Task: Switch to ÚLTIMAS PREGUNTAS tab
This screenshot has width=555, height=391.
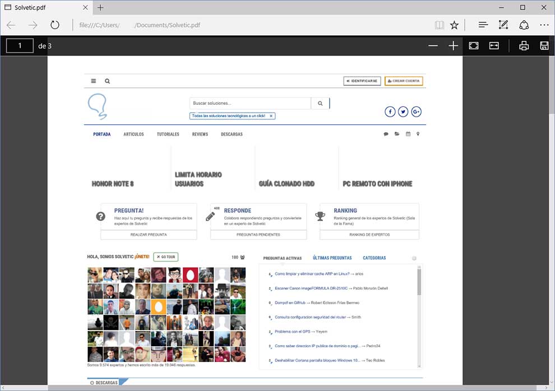Action: [332, 258]
